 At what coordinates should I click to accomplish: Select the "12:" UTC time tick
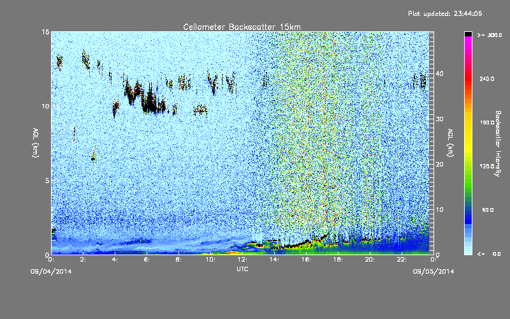pos(242,260)
